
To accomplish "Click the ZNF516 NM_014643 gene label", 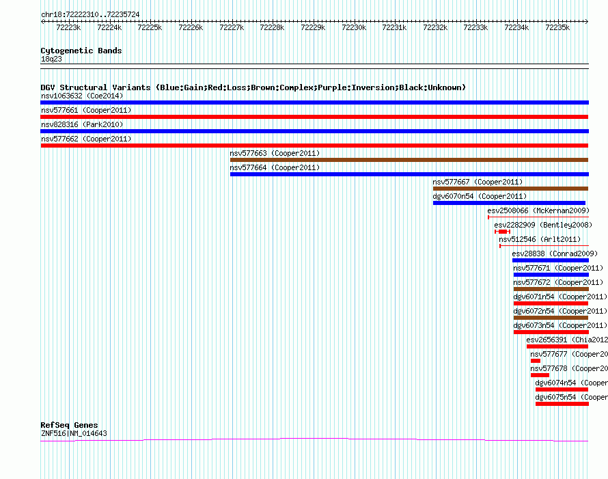I will [x=74, y=433].
